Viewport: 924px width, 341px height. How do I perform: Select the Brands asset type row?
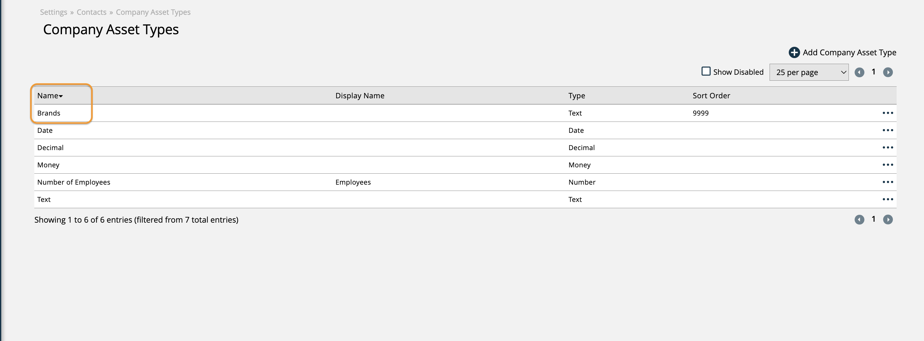coord(49,113)
